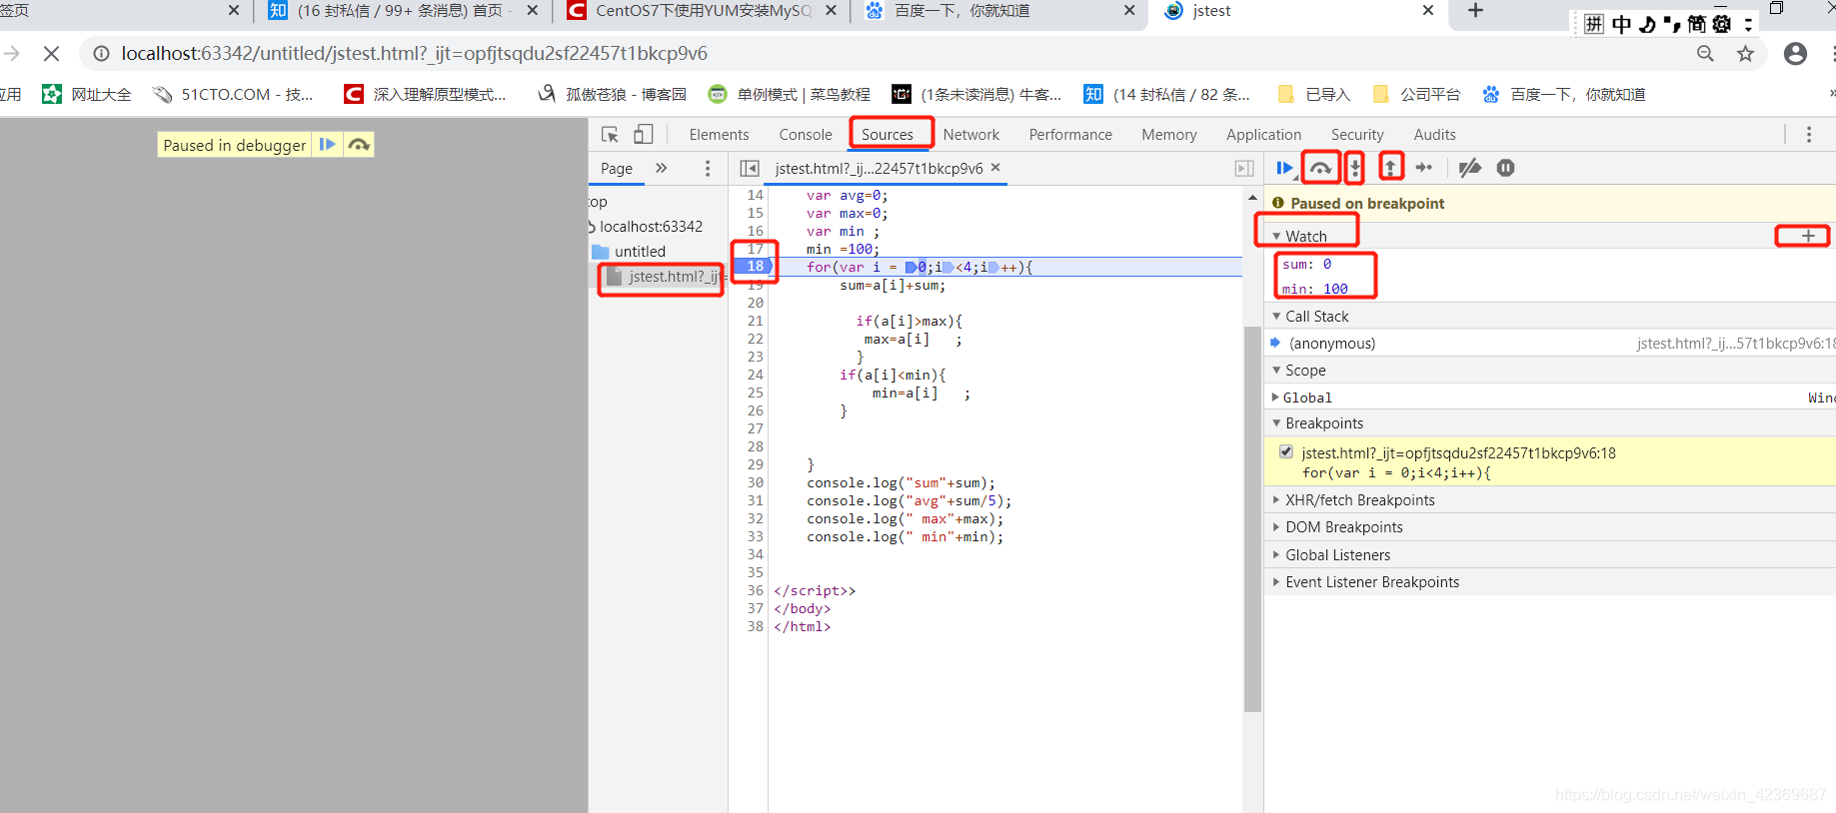Open the Memory panel

point(1169,134)
